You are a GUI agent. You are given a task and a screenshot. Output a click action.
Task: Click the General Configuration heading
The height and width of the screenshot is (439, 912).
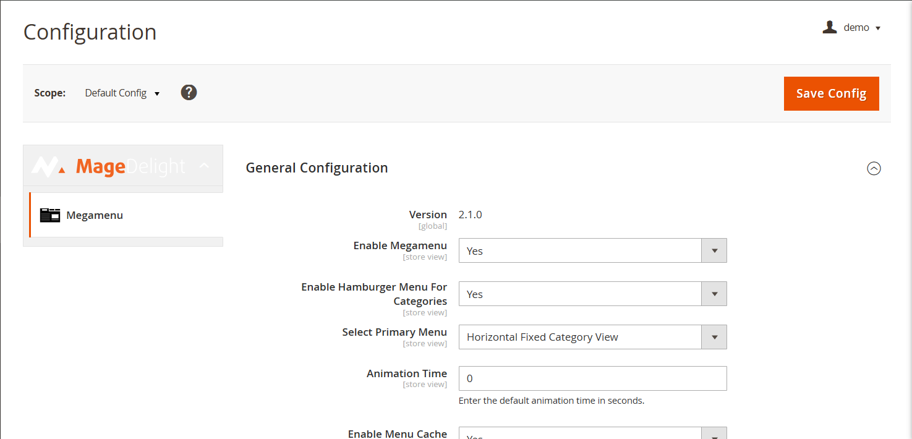[317, 168]
